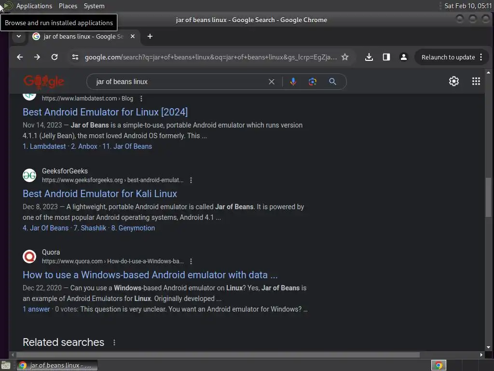
Task: Click the GeeksforGeeks site name
Action: pos(65,171)
